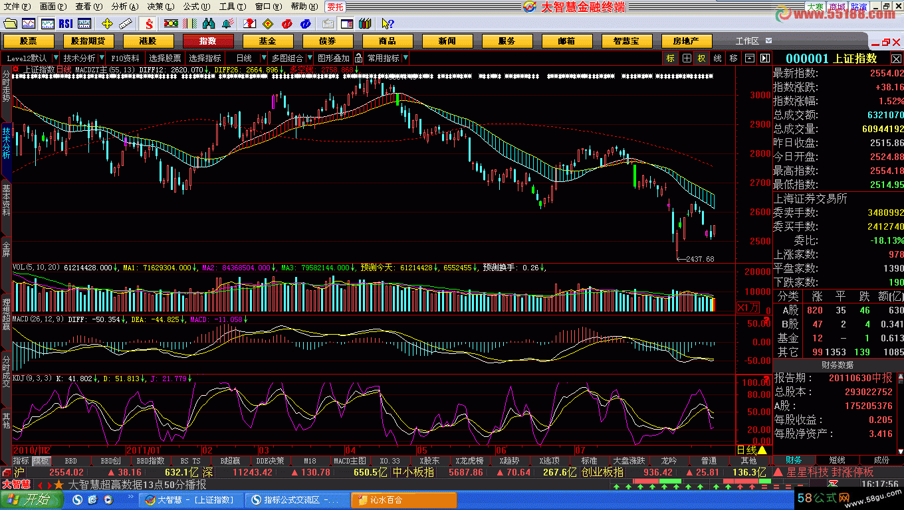Switch to the MACD主图 indicator tab
The height and width of the screenshot is (510, 904).
click(x=350, y=461)
